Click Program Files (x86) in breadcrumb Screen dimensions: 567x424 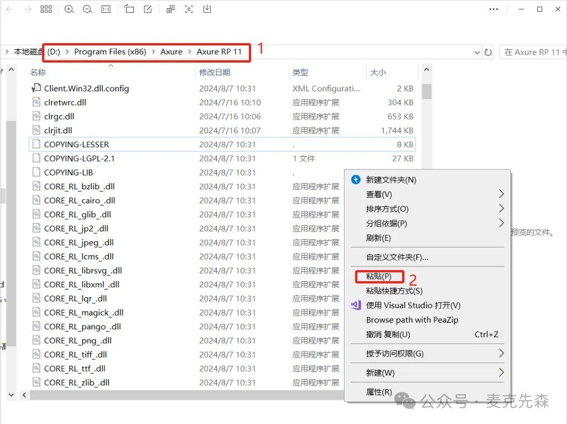[x=110, y=51]
